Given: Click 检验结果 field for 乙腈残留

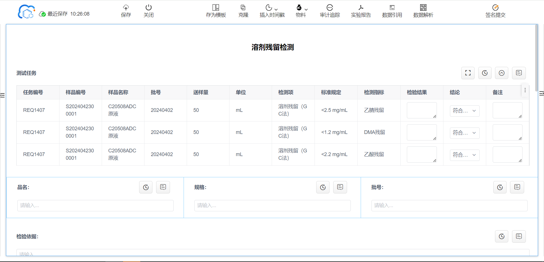Looking at the screenshot, I should pos(422,110).
